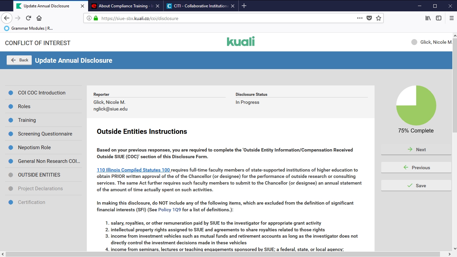Open a new browser tab with plus icon
This screenshot has height=257, width=457.
point(244,6)
